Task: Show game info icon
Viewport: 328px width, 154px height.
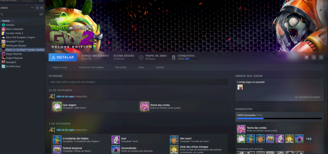Action: pos(314,57)
